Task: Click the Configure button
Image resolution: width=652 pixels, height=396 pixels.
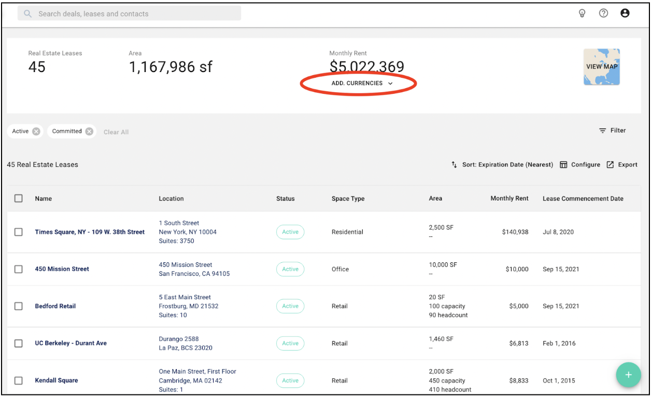Action: tap(580, 165)
